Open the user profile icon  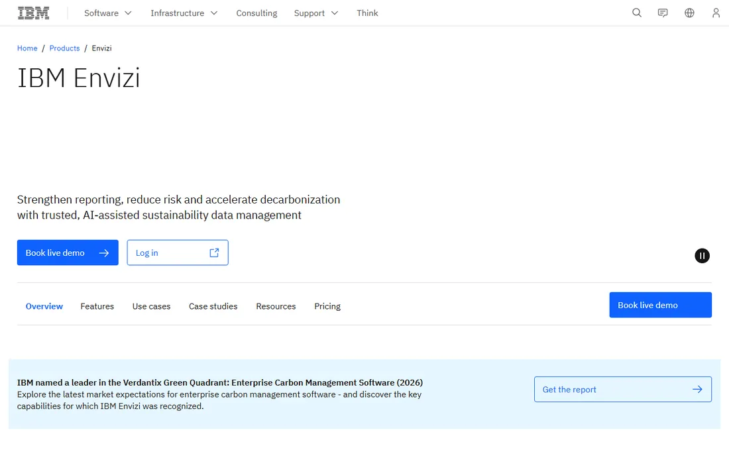pos(716,13)
